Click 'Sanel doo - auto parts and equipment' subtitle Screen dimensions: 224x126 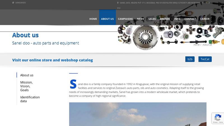(x=46, y=43)
